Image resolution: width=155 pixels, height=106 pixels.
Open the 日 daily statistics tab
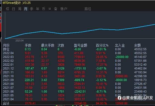[x=14, y=9]
